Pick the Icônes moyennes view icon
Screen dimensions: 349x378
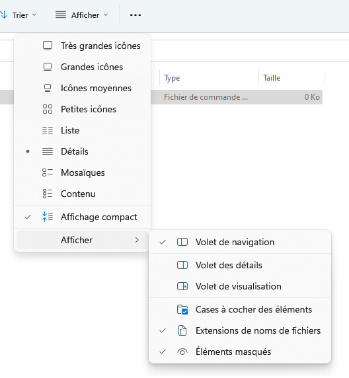48,89
